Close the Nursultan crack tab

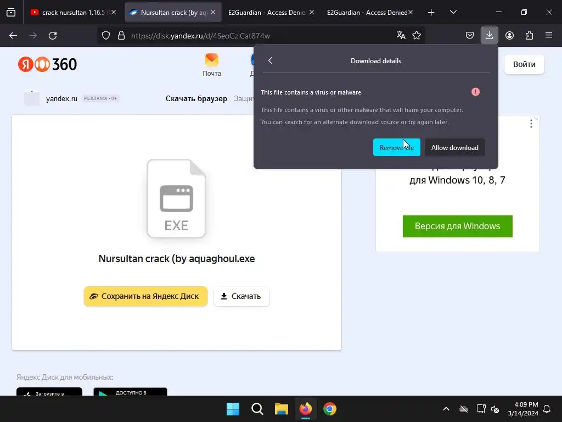pos(213,12)
